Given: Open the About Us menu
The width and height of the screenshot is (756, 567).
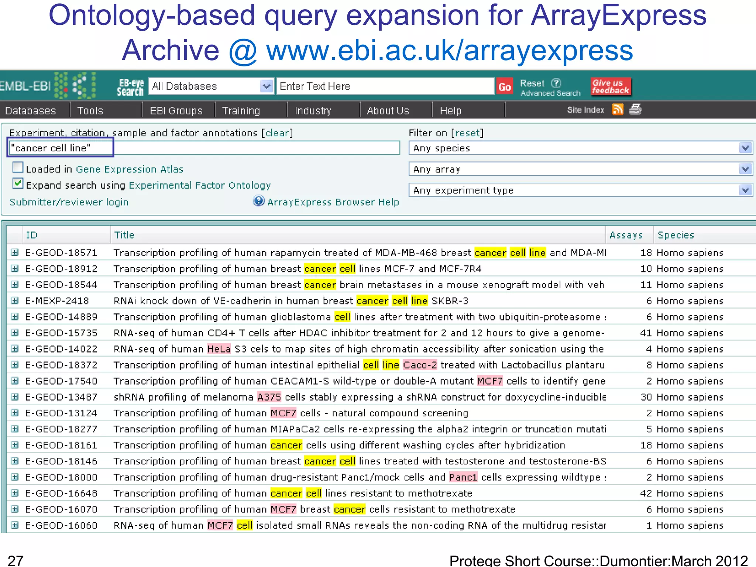Looking at the screenshot, I should (388, 110).
